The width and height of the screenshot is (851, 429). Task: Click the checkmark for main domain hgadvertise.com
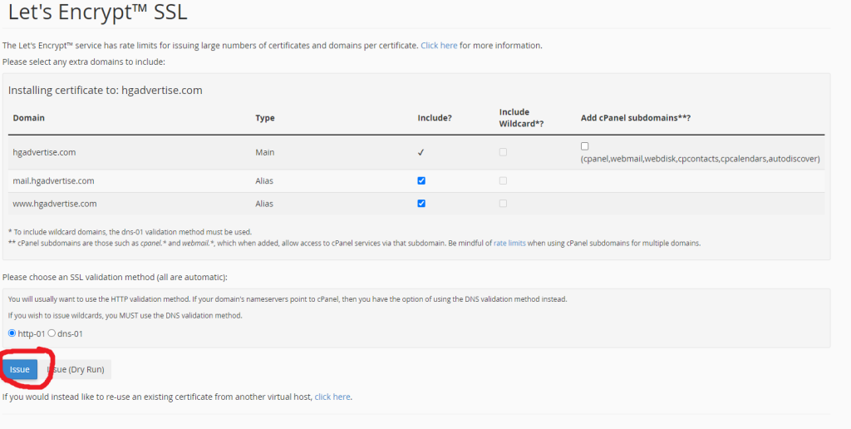(421, 152)
